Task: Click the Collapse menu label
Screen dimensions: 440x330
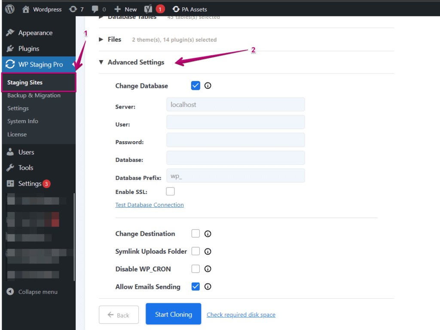Action: pyautogui.click(x=38, y=292)
